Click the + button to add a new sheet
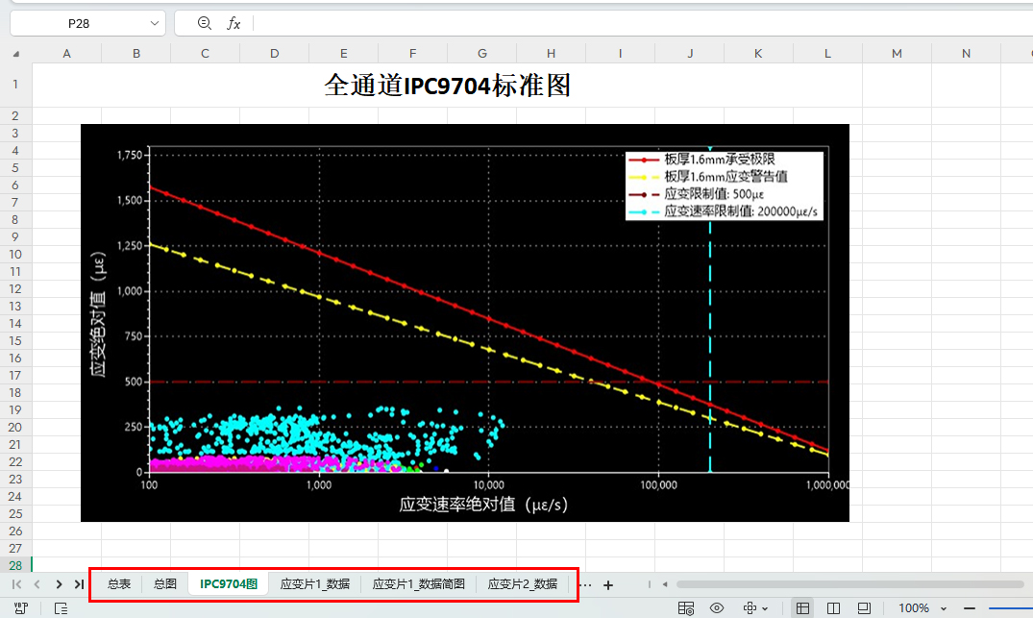Image resolution: width=1033 pixels, height=618 pixels. coord(608,583)
